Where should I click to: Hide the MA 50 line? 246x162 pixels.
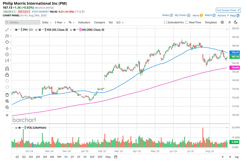40,30
